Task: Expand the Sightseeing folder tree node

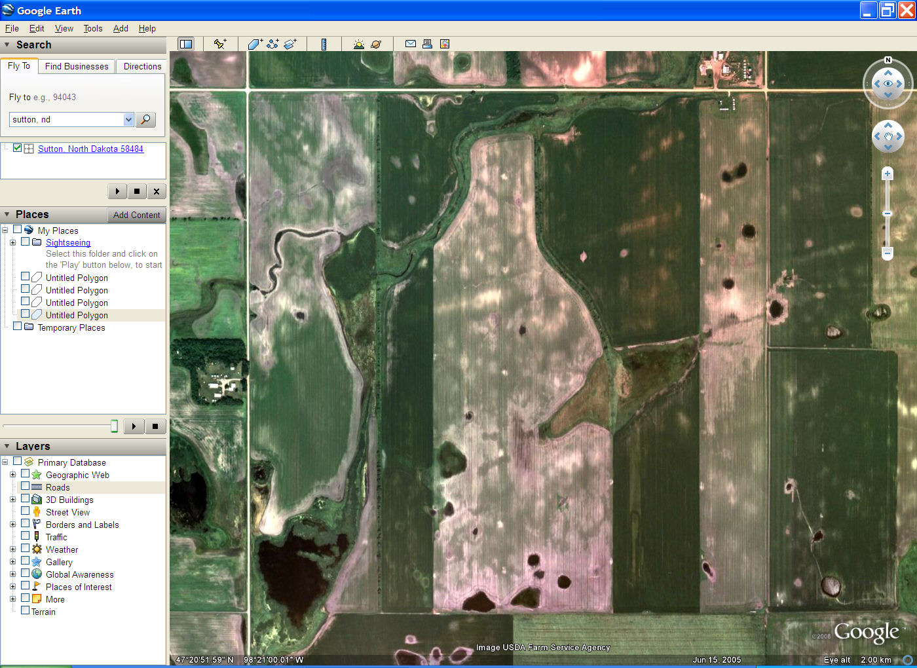Action: point(12,242)
